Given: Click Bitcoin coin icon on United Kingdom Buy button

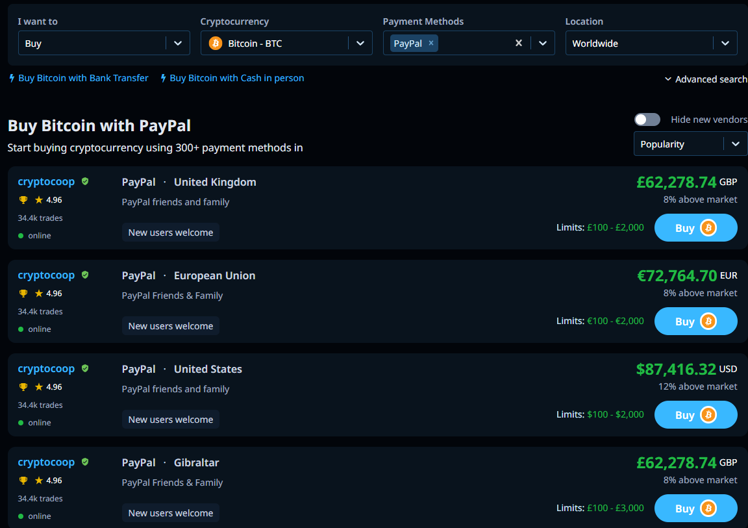Looking at the screenshot, I should 708,228.
